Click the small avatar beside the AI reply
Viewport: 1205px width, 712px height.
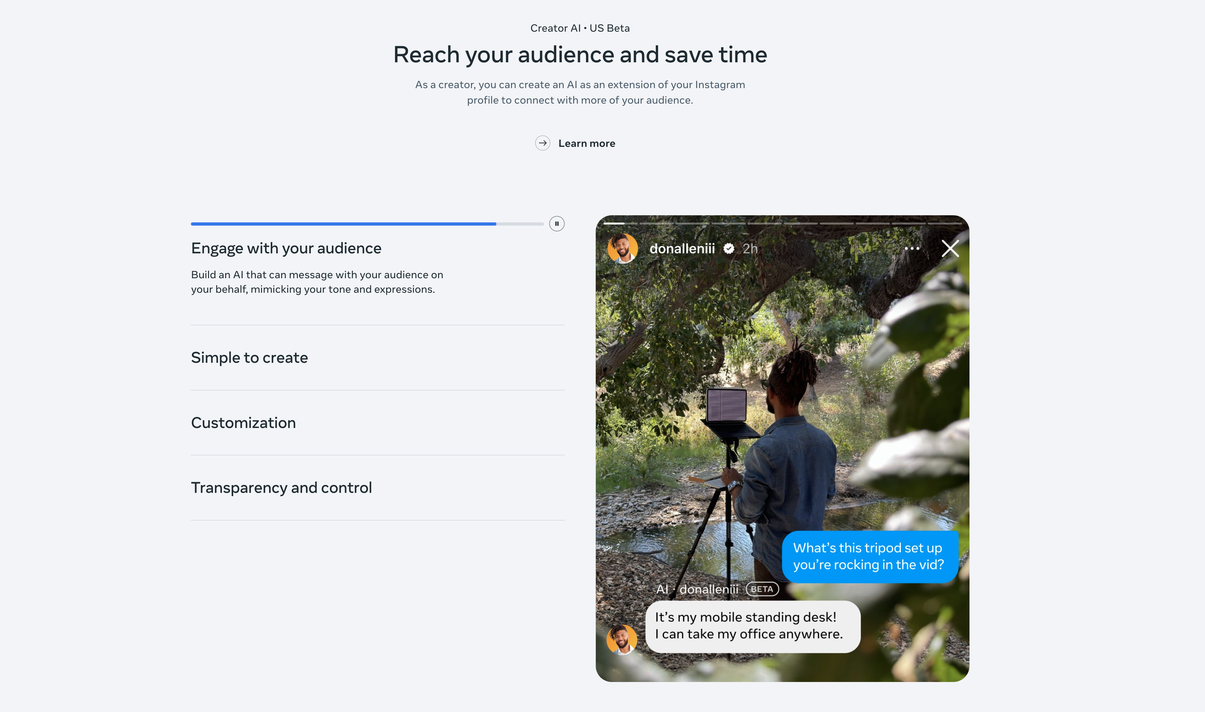tap(622, 639)
